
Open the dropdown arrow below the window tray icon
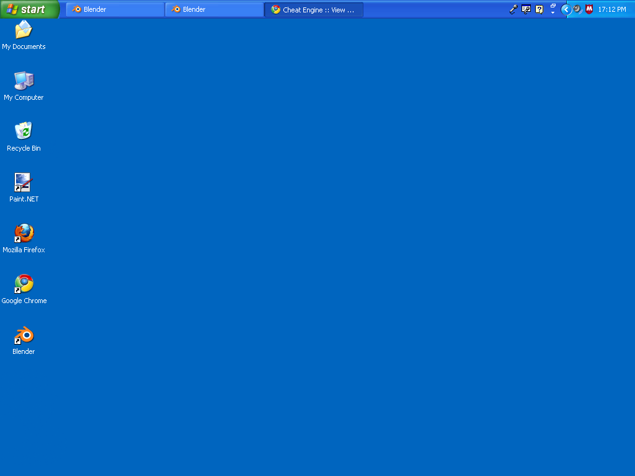click(x=553, y=12)
